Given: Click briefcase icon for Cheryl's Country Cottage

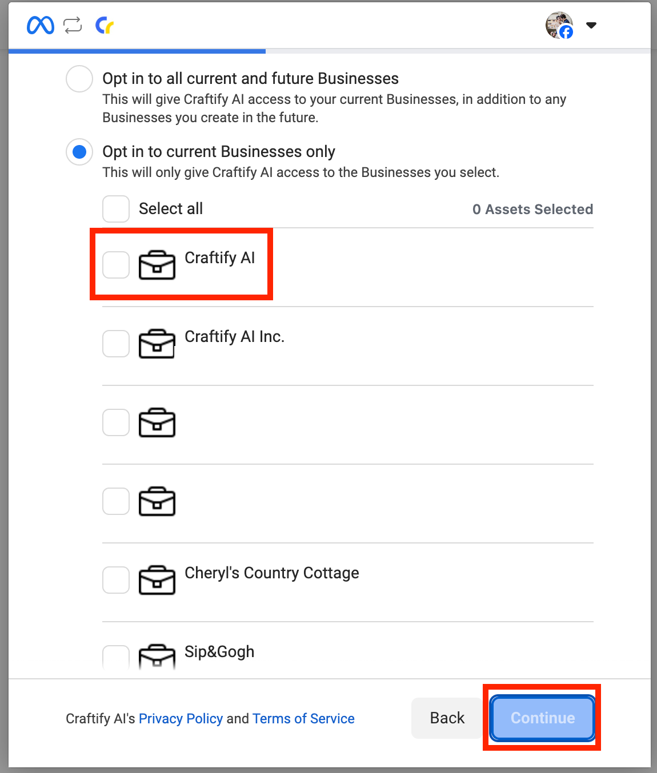Looking at the screenshot, I should pyautogui.click(x=157, y=580).
